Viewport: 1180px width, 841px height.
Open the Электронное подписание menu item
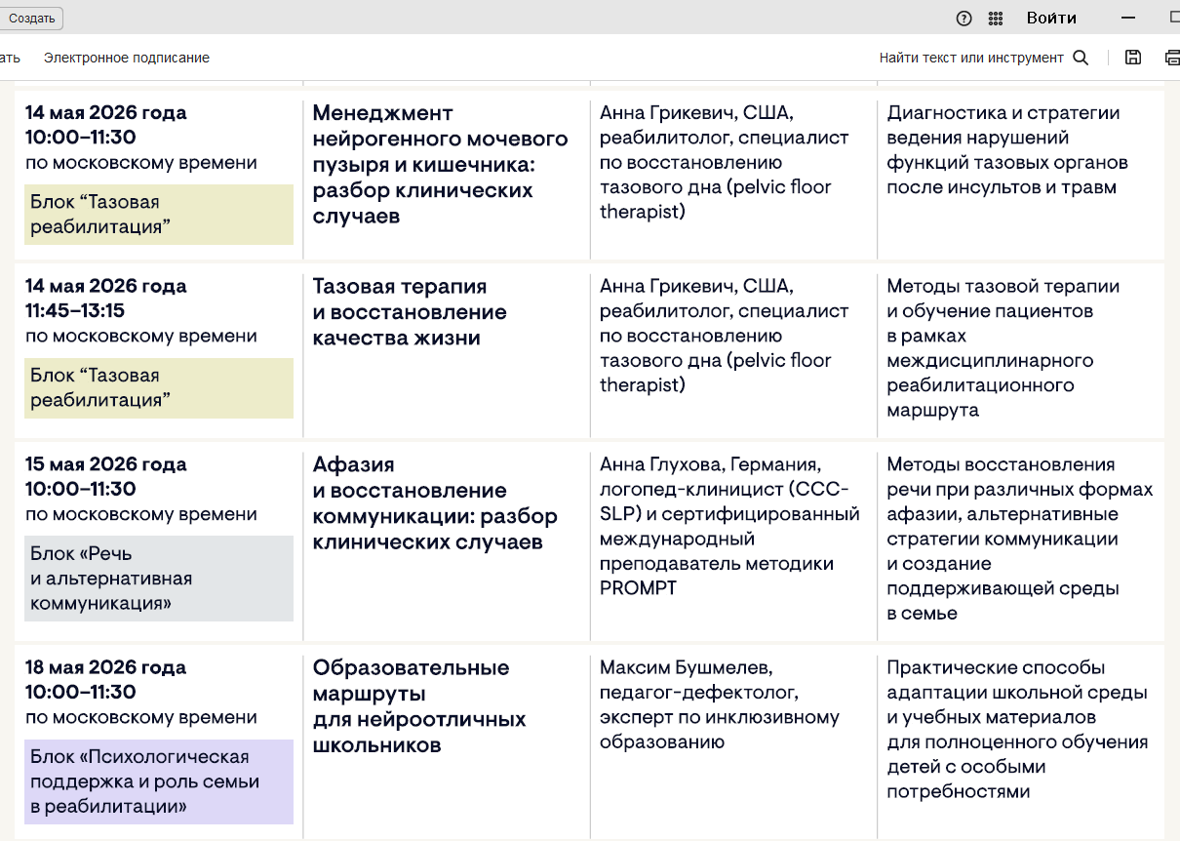[x=127, y=58]
